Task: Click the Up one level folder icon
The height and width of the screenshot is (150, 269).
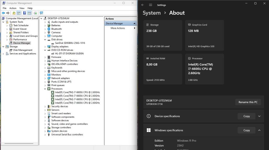Action: point(14,13)
